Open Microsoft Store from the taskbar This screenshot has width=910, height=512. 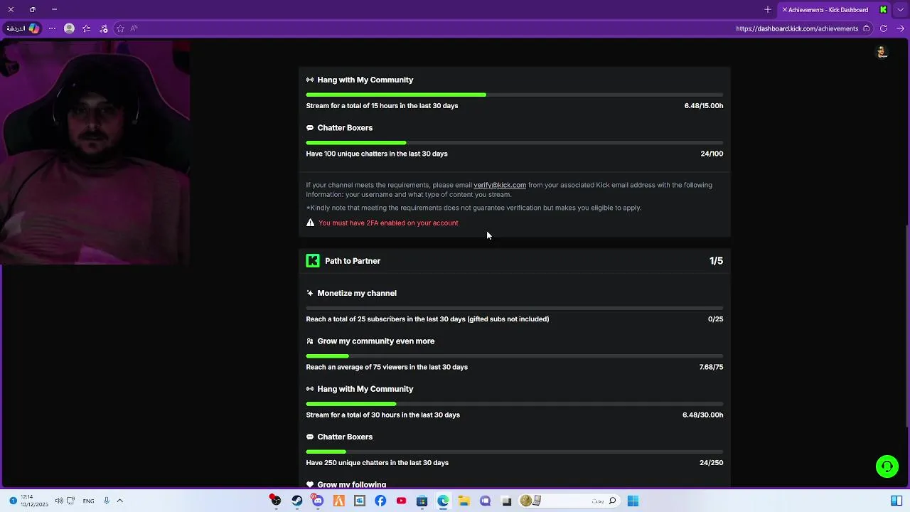pyautogui.click(x=422, y=501)
